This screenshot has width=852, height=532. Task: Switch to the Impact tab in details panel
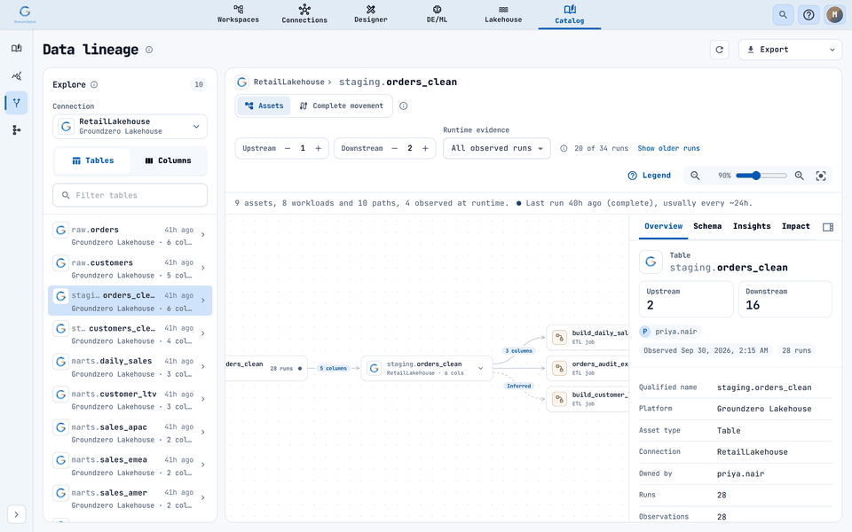[x=795, y=226]
